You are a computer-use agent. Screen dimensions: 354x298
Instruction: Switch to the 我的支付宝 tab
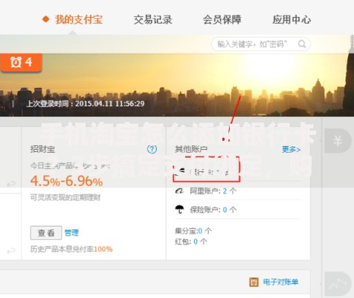click(79, 19)
